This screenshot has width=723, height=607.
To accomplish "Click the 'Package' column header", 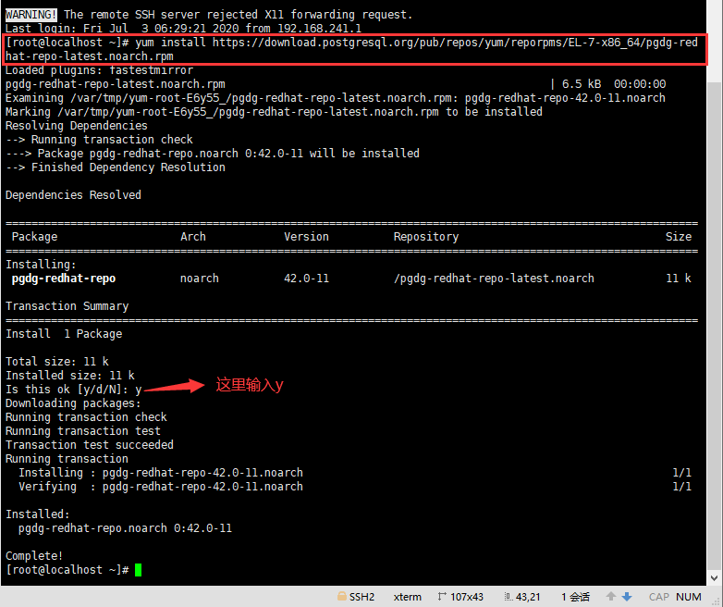I will pos(34,237).
